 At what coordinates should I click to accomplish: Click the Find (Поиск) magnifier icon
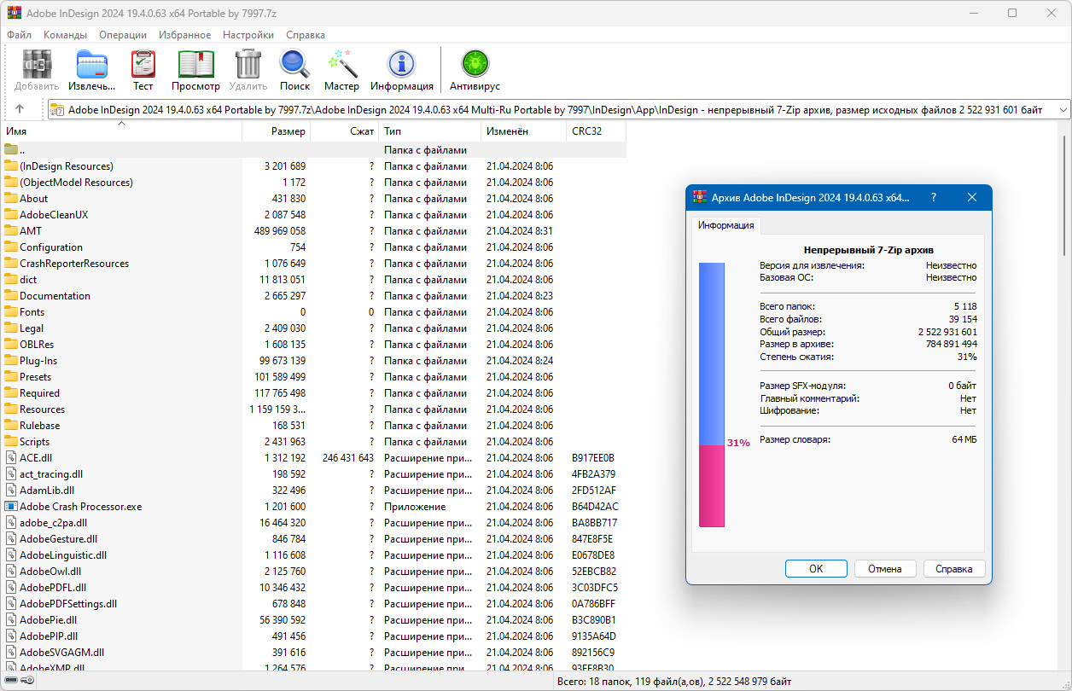(294, 69)
